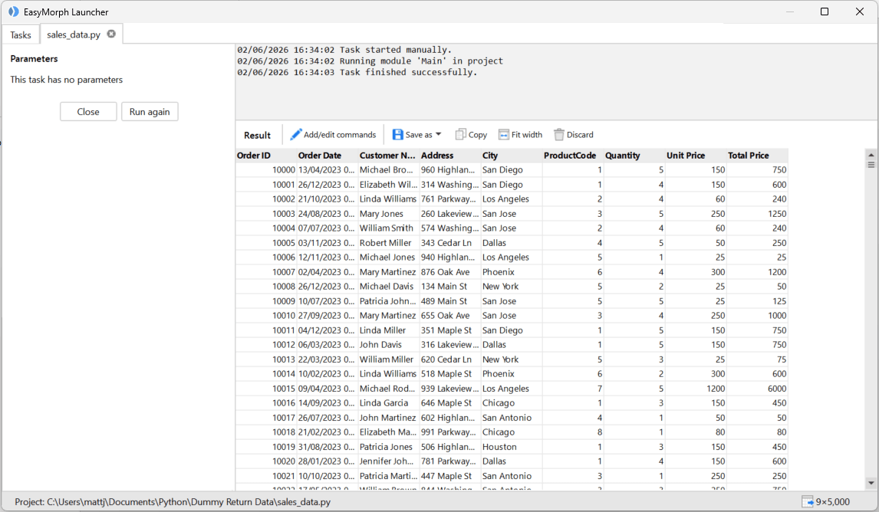Click the Copy clipboard icon
Image resolution: width=879 pixels, height=512 pixels.
point(460,134)
